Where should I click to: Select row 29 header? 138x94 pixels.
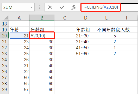4,89
